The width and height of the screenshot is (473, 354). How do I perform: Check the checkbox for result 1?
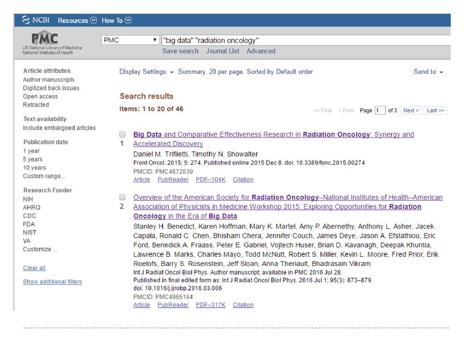tap(122, 134)
